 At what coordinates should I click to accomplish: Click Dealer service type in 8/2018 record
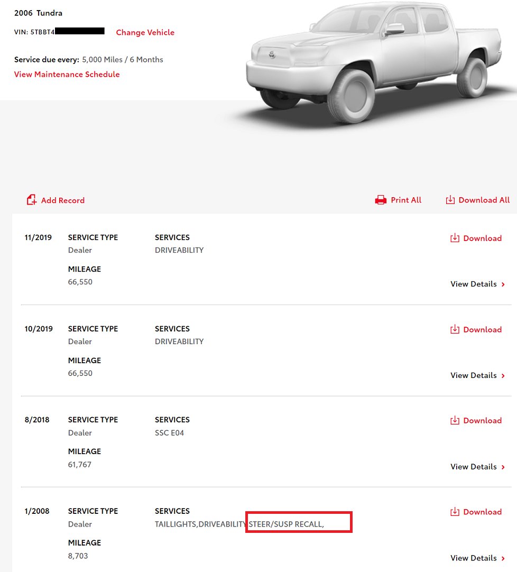(x=80, y=433)
